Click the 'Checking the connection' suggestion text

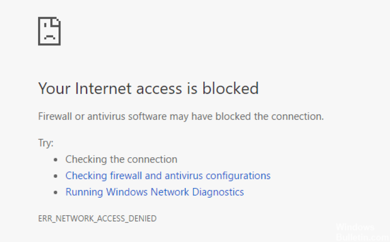point(121,160)
